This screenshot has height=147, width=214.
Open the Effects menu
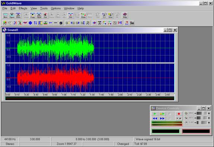[23, 9]
